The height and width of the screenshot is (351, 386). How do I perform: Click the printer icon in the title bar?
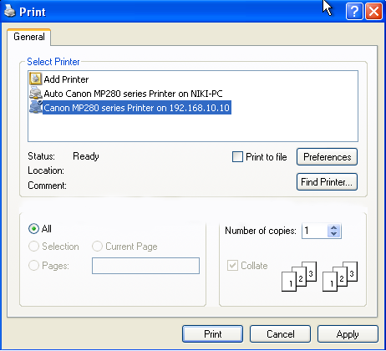tap(9, 12)
